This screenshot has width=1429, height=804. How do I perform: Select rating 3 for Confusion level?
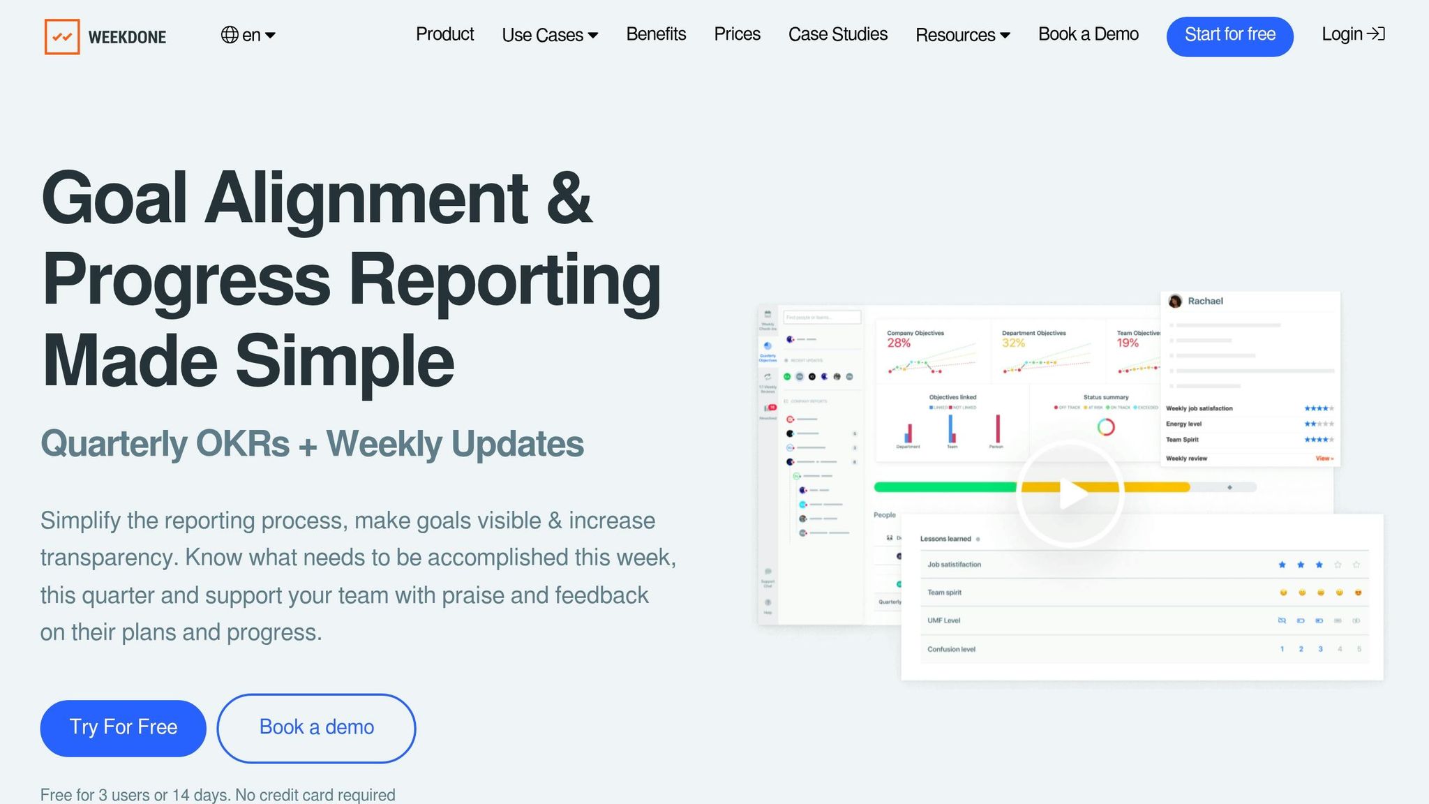click(1320, 649)
